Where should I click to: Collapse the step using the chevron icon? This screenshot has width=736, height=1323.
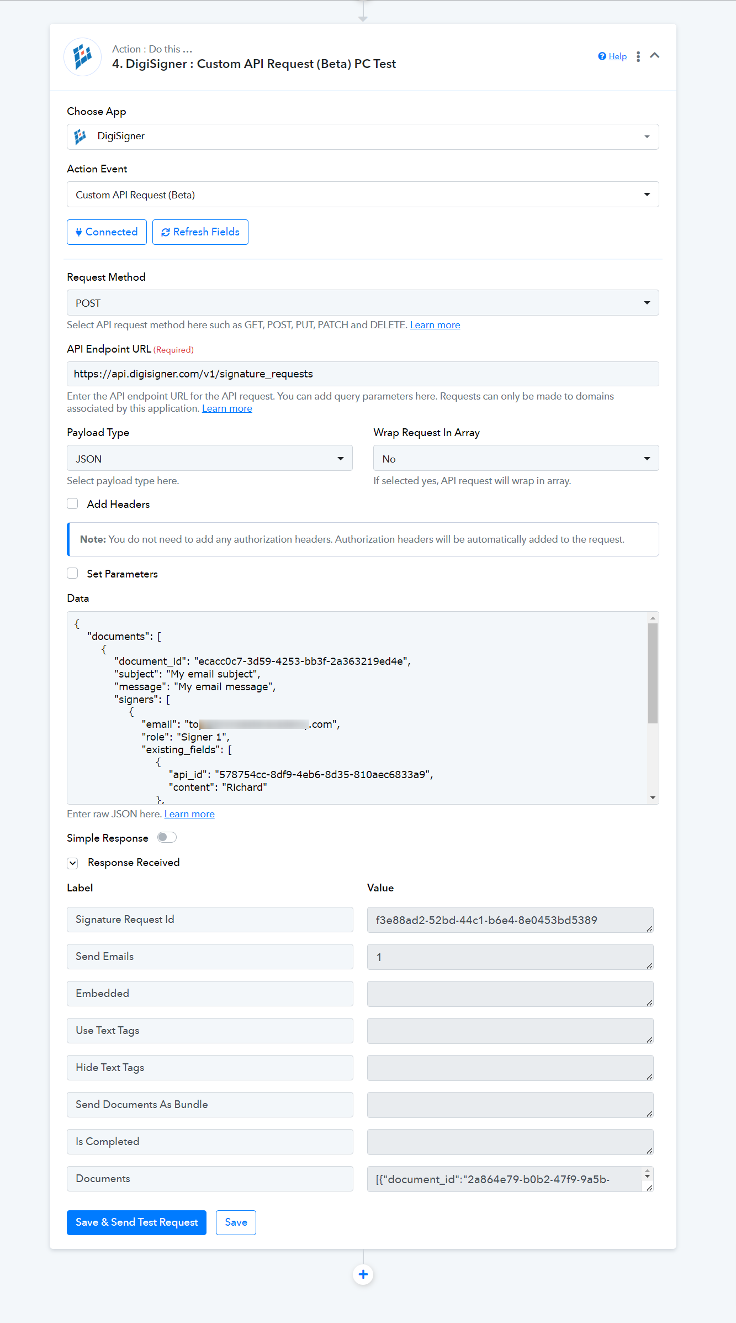655,55
